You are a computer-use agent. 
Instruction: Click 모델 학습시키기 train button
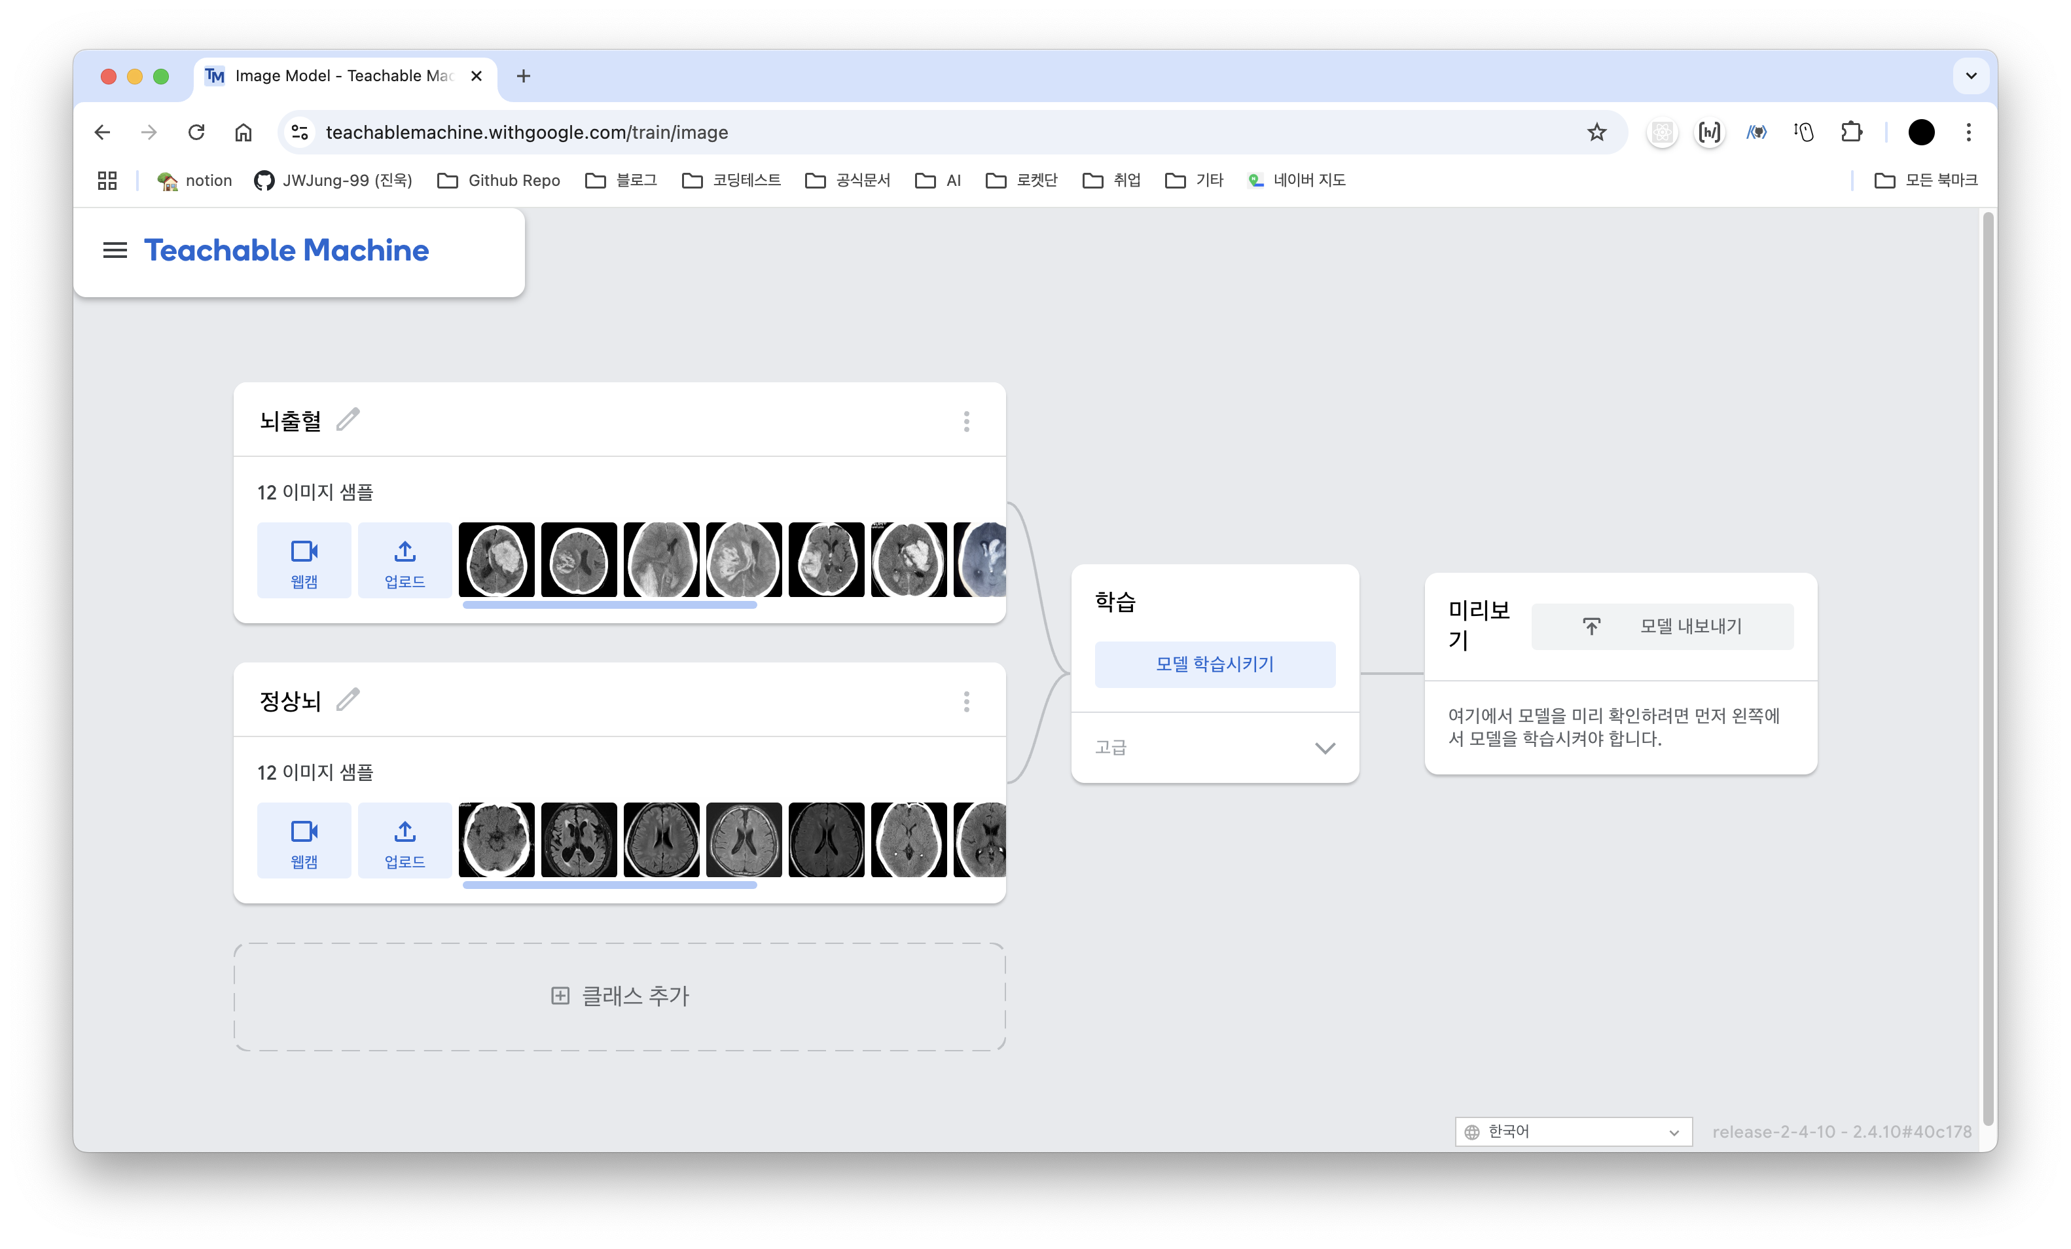[1215, 664]
